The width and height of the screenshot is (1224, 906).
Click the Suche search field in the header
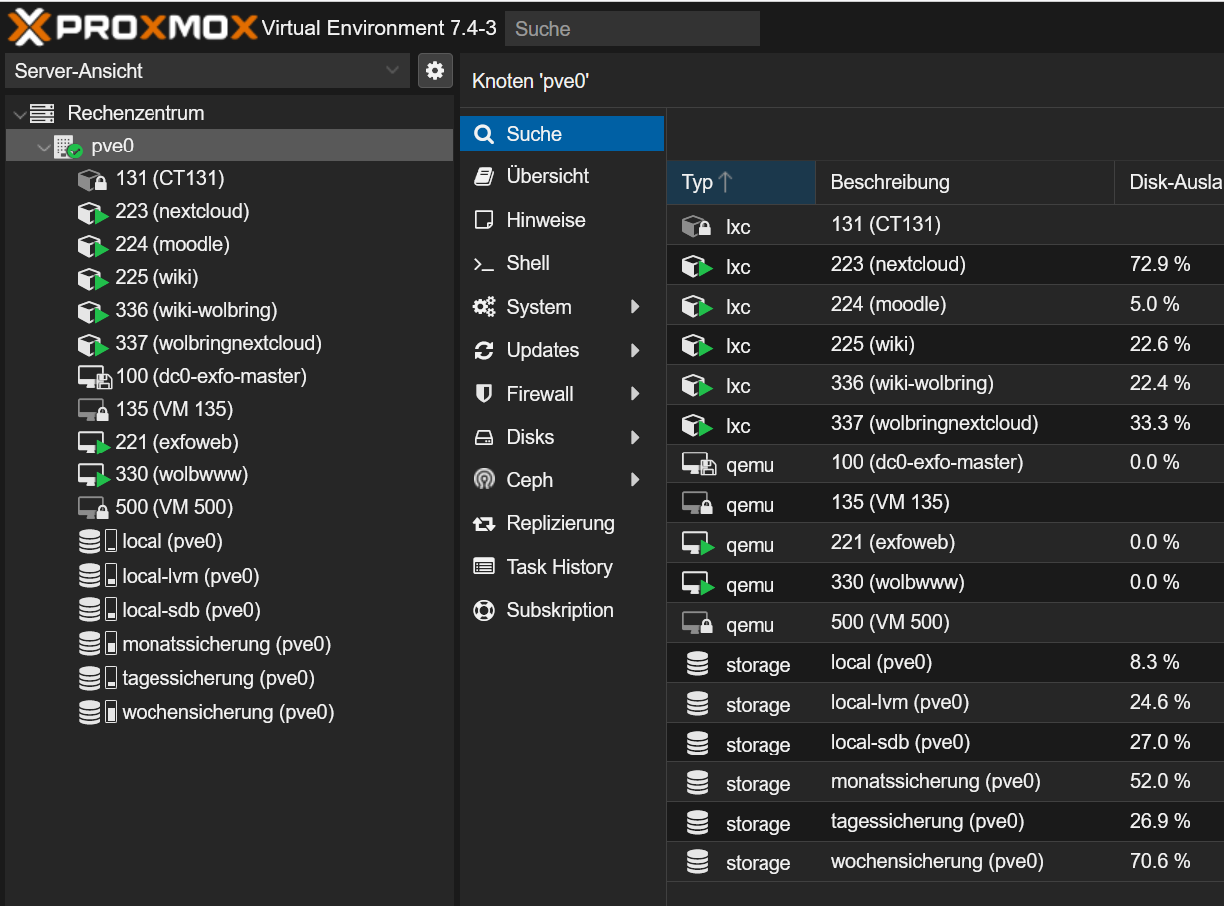click(x=632, y=29)
